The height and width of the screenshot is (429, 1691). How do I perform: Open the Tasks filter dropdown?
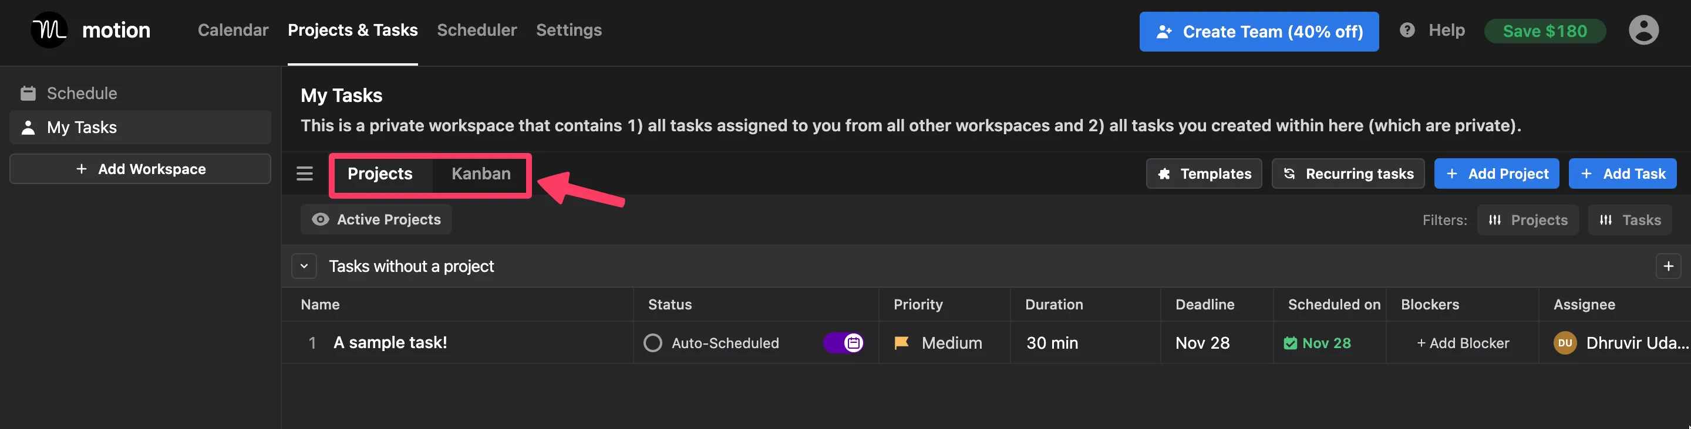[x=1629, y=220]
